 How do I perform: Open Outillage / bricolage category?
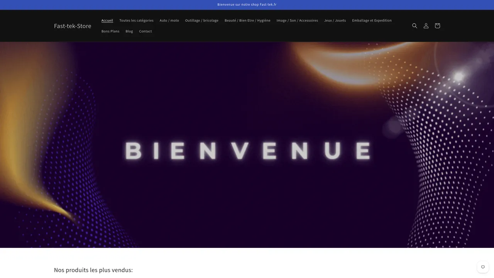[x=202, y=20]
